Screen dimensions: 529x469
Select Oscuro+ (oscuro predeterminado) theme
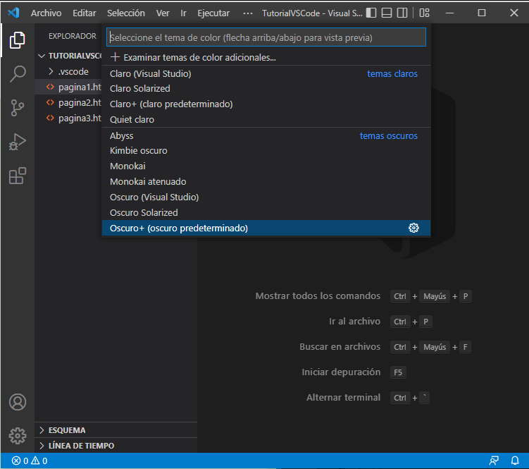coord(266,228)
